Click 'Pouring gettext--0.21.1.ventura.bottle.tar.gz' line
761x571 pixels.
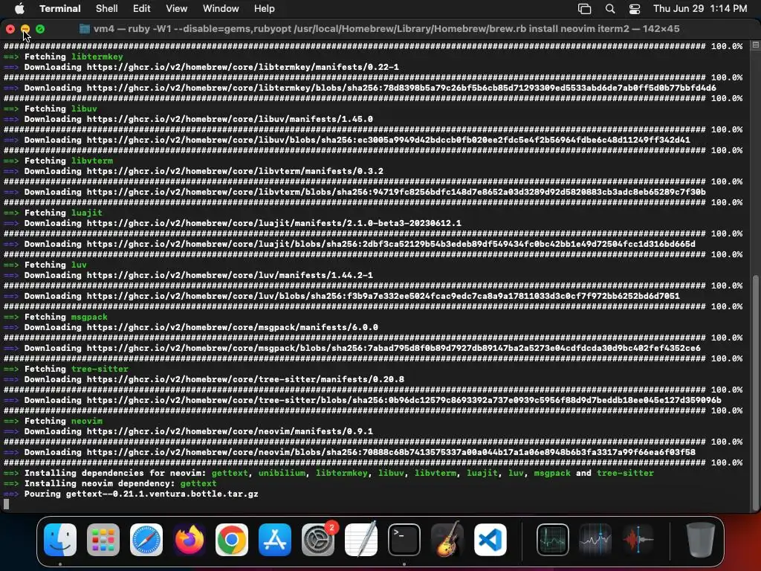point(131,494)
